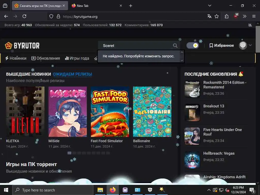This screenshot has width=260, height=195.
Task: Go back with the browser back arrow
Action: click(6, 16)
